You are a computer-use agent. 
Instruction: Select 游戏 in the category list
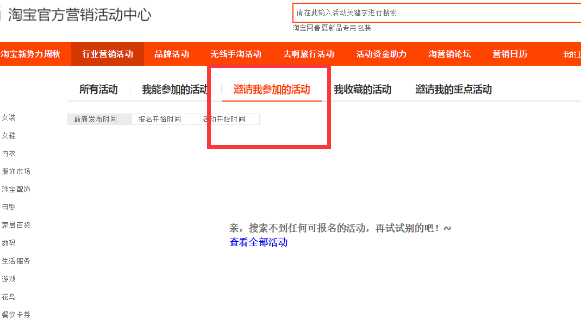click(9, 279)
